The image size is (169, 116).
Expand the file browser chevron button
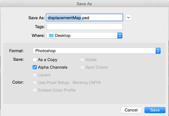point(129,17)
